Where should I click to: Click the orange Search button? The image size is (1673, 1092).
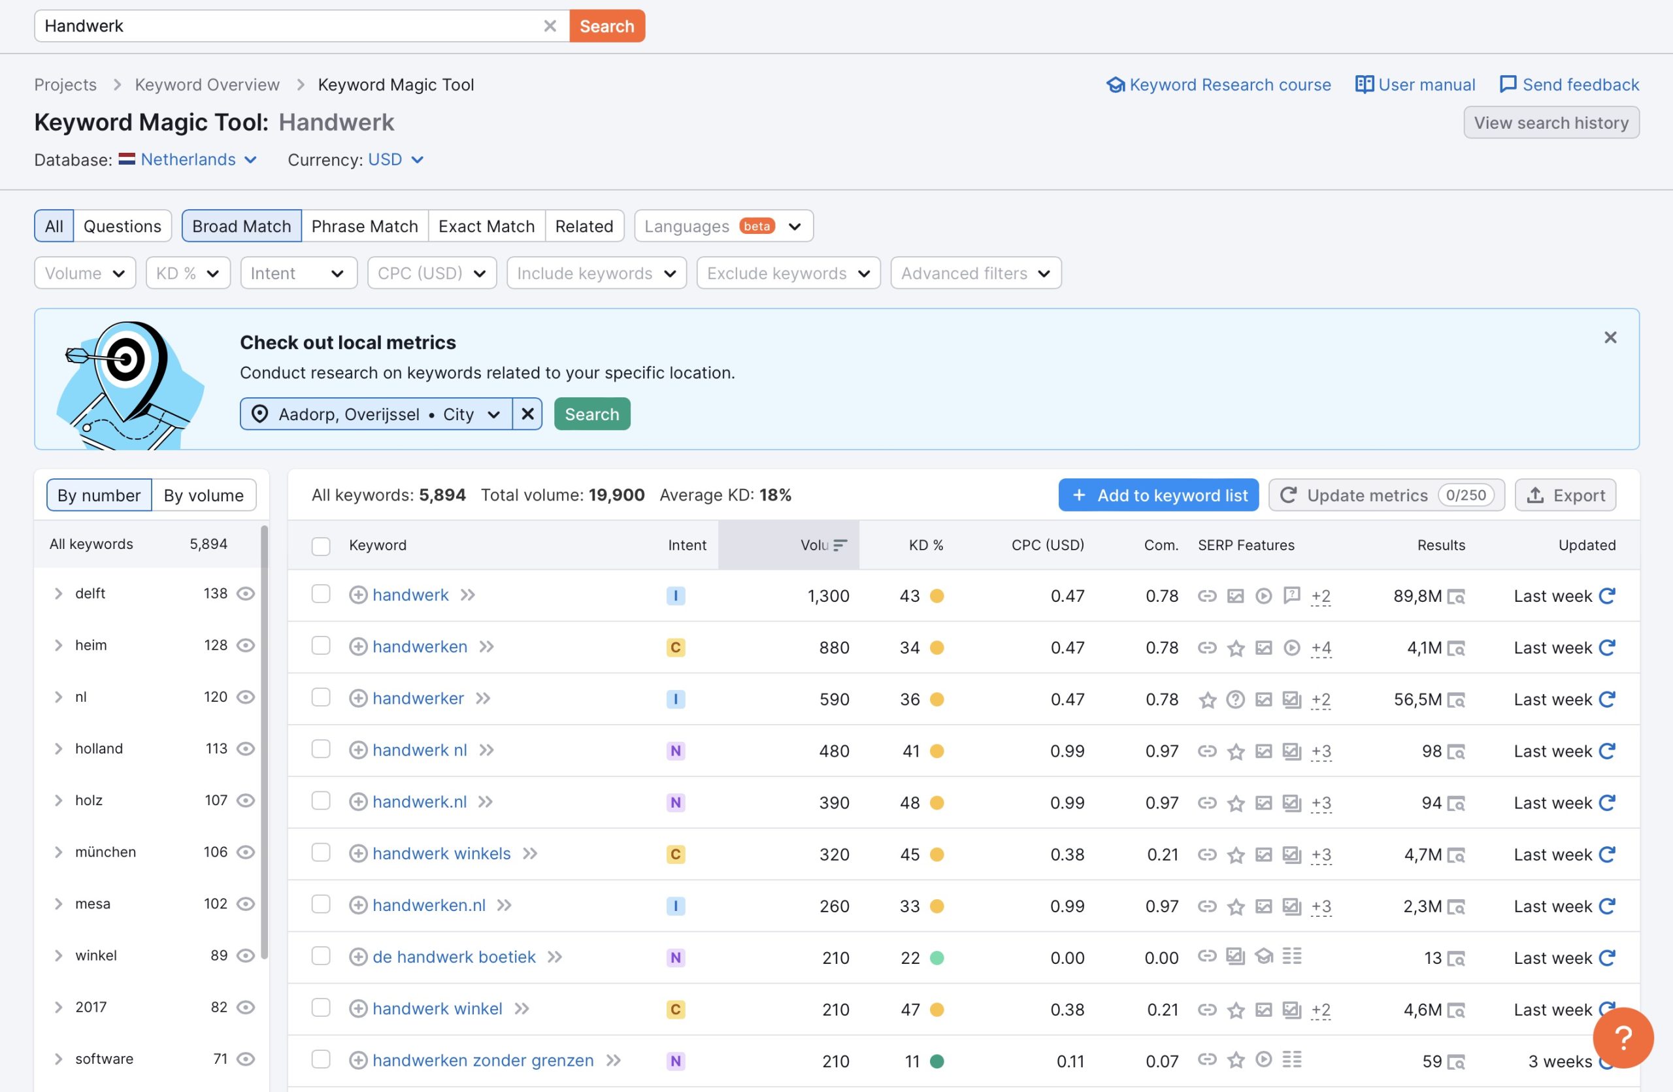(x=606, y=26)
